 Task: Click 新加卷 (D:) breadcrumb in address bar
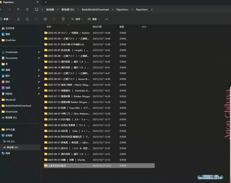68,10
